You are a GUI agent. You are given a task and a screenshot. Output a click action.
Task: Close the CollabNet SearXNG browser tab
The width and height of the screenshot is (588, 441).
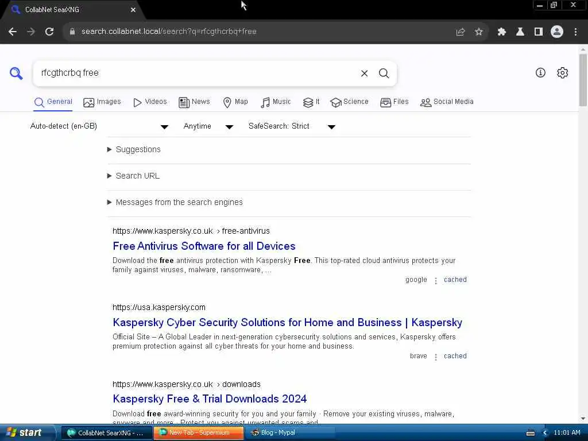(133, 10)
